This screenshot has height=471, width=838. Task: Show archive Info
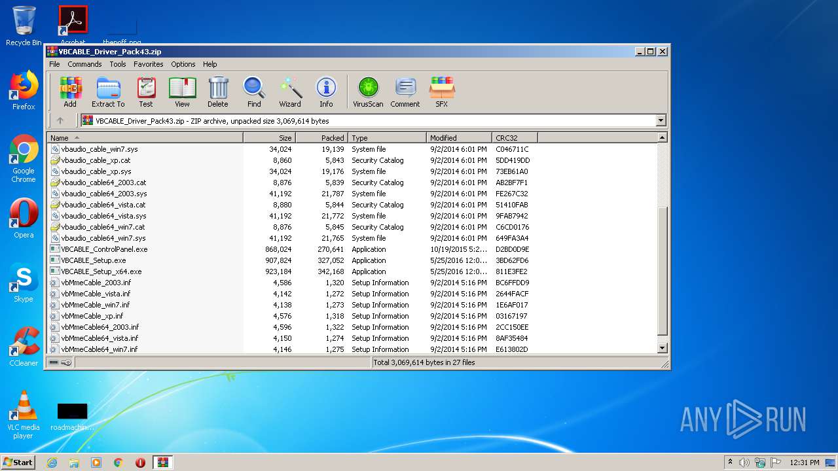pos(326,92)
